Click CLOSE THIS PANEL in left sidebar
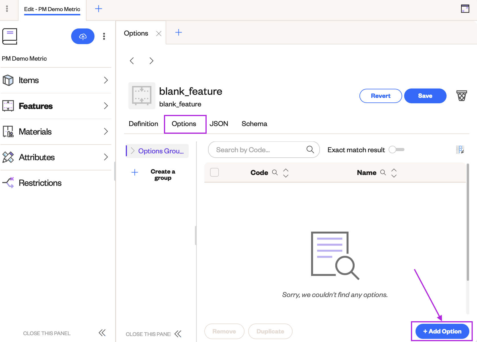The image size is (477, 342). [47, 333]
